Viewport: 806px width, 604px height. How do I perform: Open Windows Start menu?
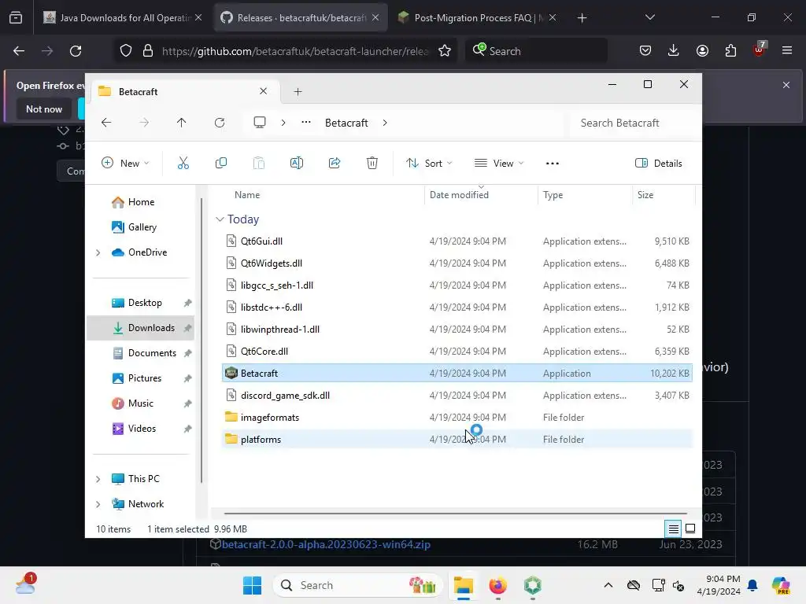[x=252, y=585]
